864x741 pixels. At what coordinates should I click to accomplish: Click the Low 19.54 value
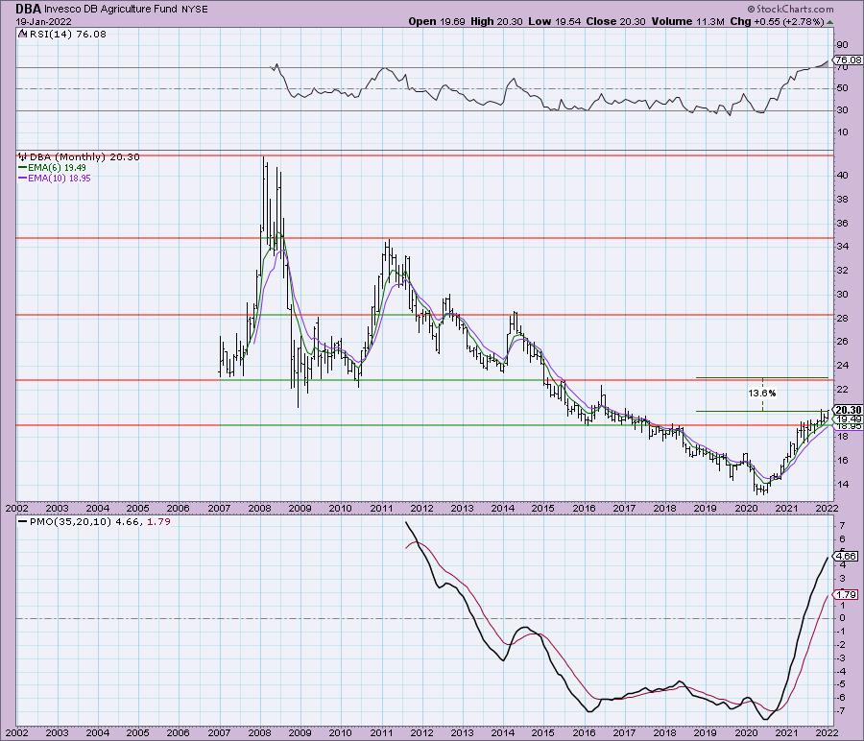(x=554, y=21)
